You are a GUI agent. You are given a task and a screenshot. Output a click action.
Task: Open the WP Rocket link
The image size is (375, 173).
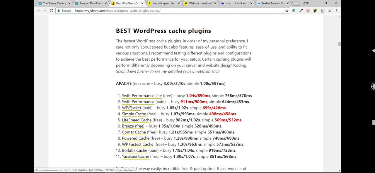point(132,108)
